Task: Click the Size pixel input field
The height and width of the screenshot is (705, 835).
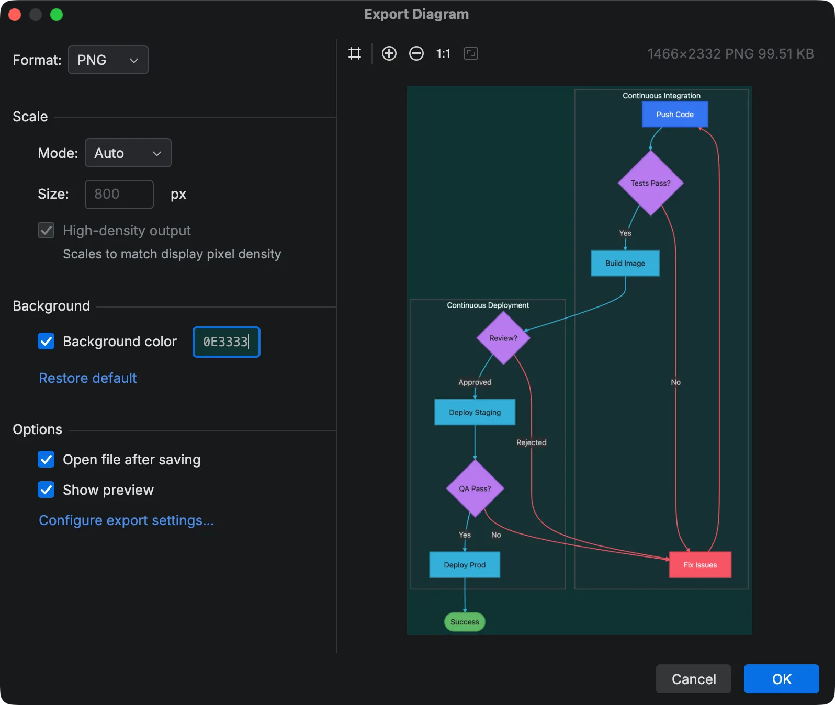Action: [x=119, y=195]
